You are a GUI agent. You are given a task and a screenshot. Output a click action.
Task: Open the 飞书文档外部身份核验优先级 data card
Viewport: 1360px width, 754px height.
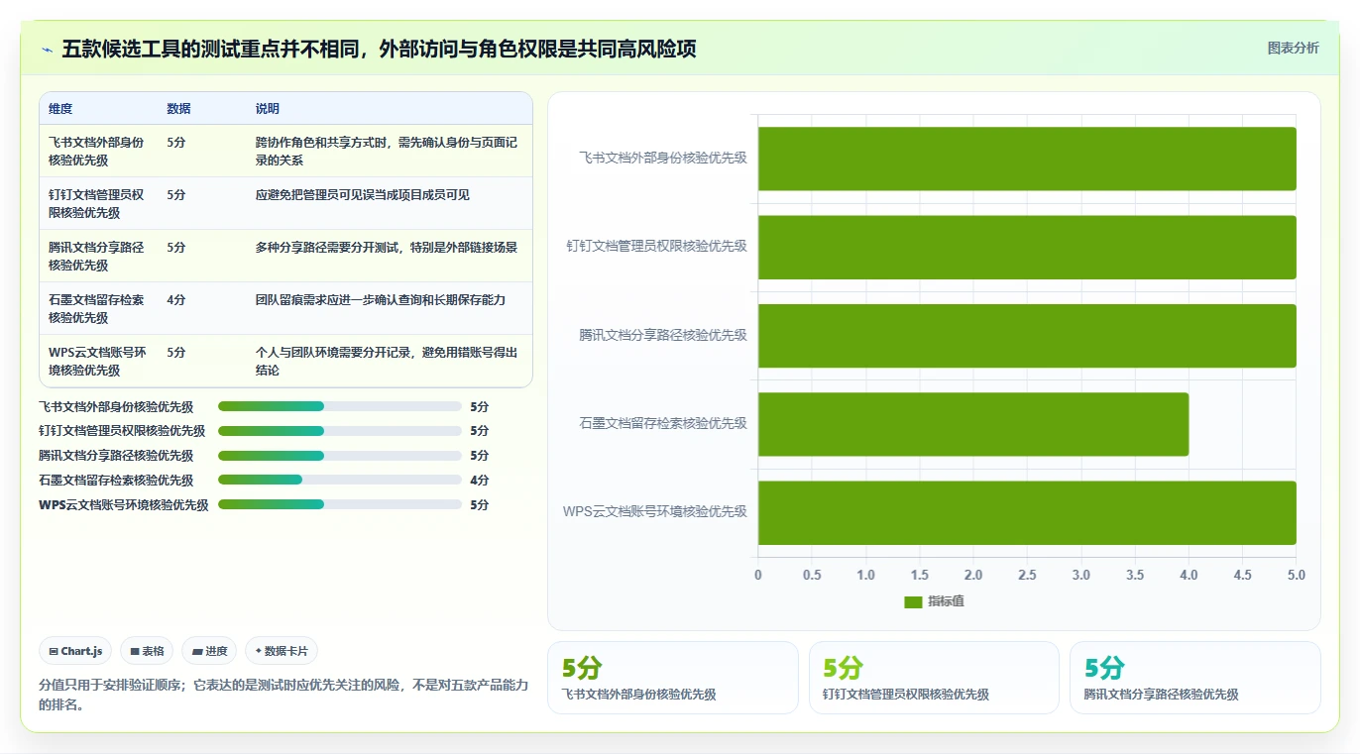pyautogui.click(x=672, y=678)
